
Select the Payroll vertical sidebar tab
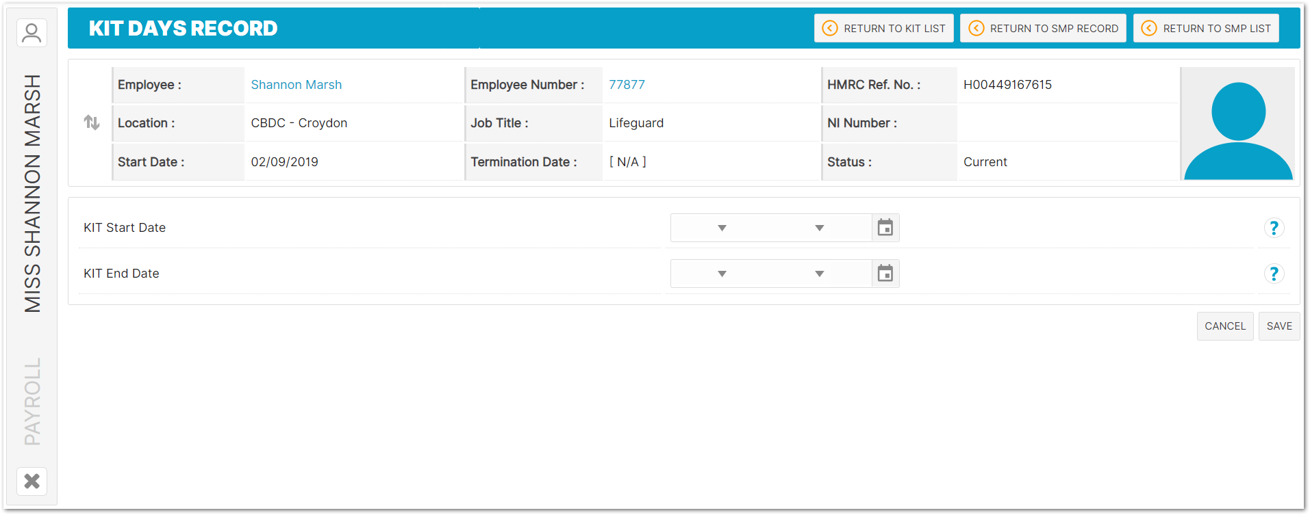point(32,401)
